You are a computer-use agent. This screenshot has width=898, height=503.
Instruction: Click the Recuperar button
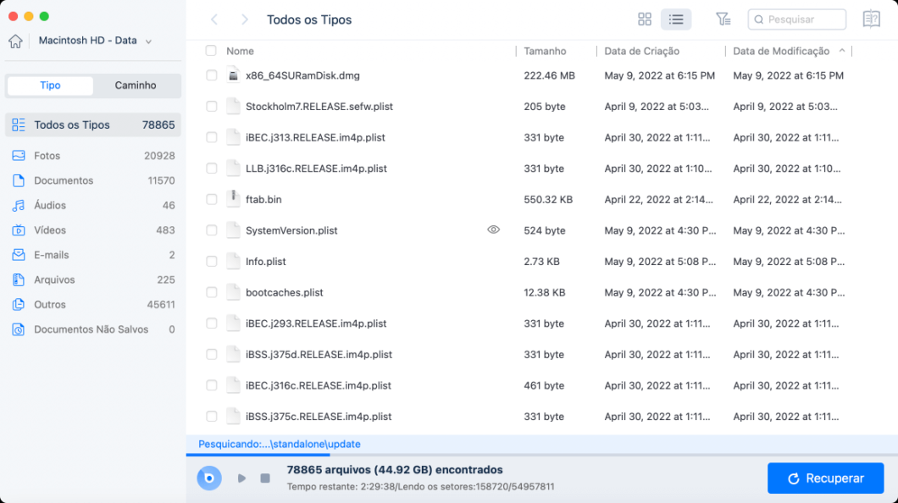click(x=825, y=478)
